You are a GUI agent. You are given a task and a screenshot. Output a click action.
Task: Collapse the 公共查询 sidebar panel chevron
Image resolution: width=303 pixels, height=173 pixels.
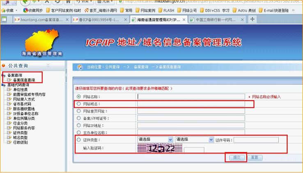[48, 65]
